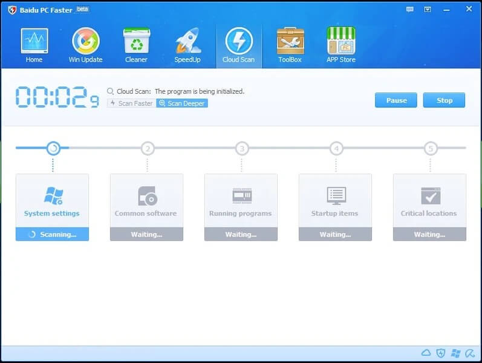Click step 2 marker on progress track
Viewport: 482px width, 363px height.
(148, 149)
